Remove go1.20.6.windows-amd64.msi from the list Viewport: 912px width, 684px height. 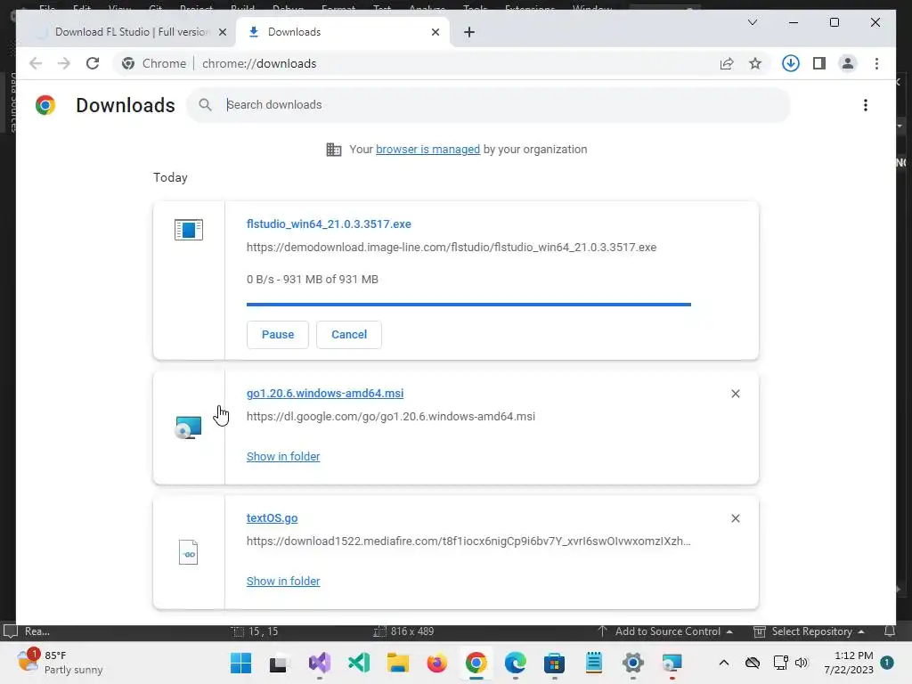(x=735, y=394)
